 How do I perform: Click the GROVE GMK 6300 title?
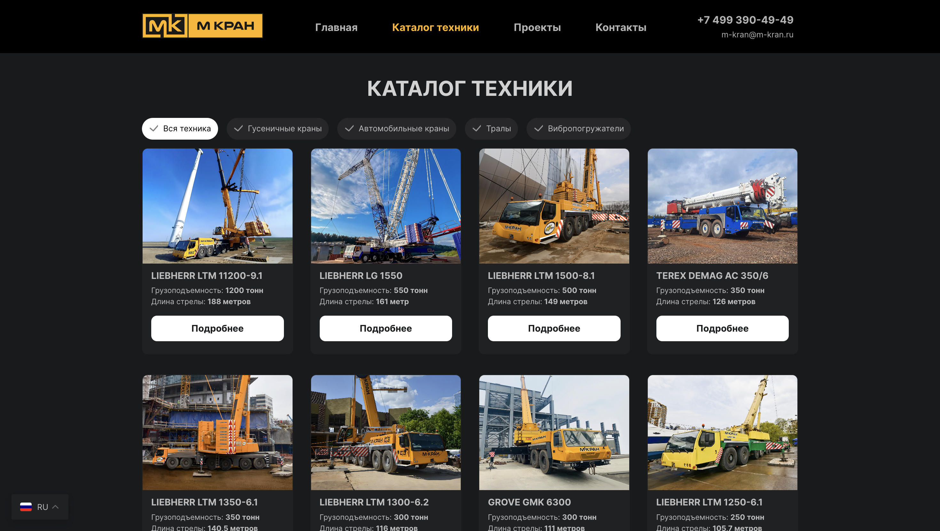point(529,502)
